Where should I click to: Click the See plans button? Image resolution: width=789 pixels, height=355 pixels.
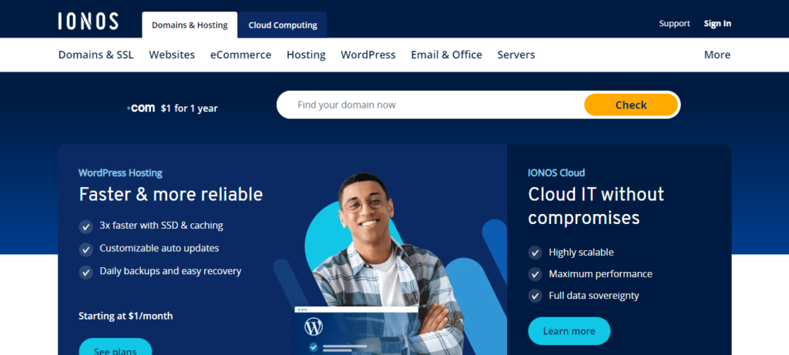point(116,349)
